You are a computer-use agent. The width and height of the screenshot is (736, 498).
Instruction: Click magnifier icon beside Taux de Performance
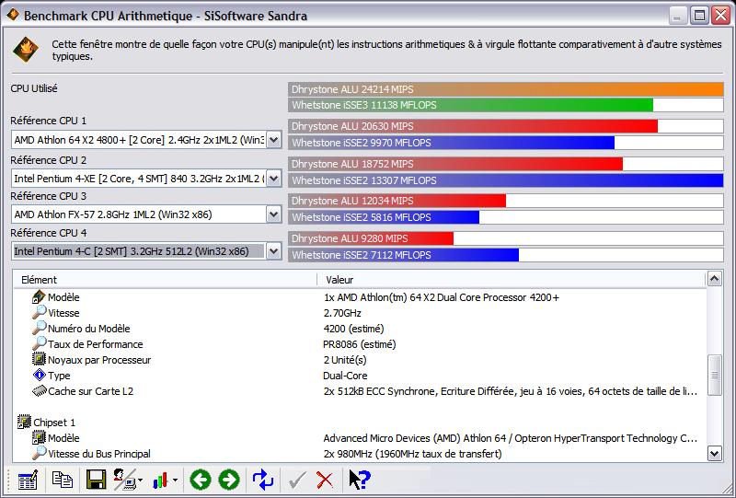pos(39,343)
